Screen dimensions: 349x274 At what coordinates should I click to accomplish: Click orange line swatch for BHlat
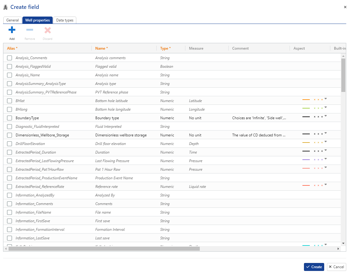click(306, 100)
